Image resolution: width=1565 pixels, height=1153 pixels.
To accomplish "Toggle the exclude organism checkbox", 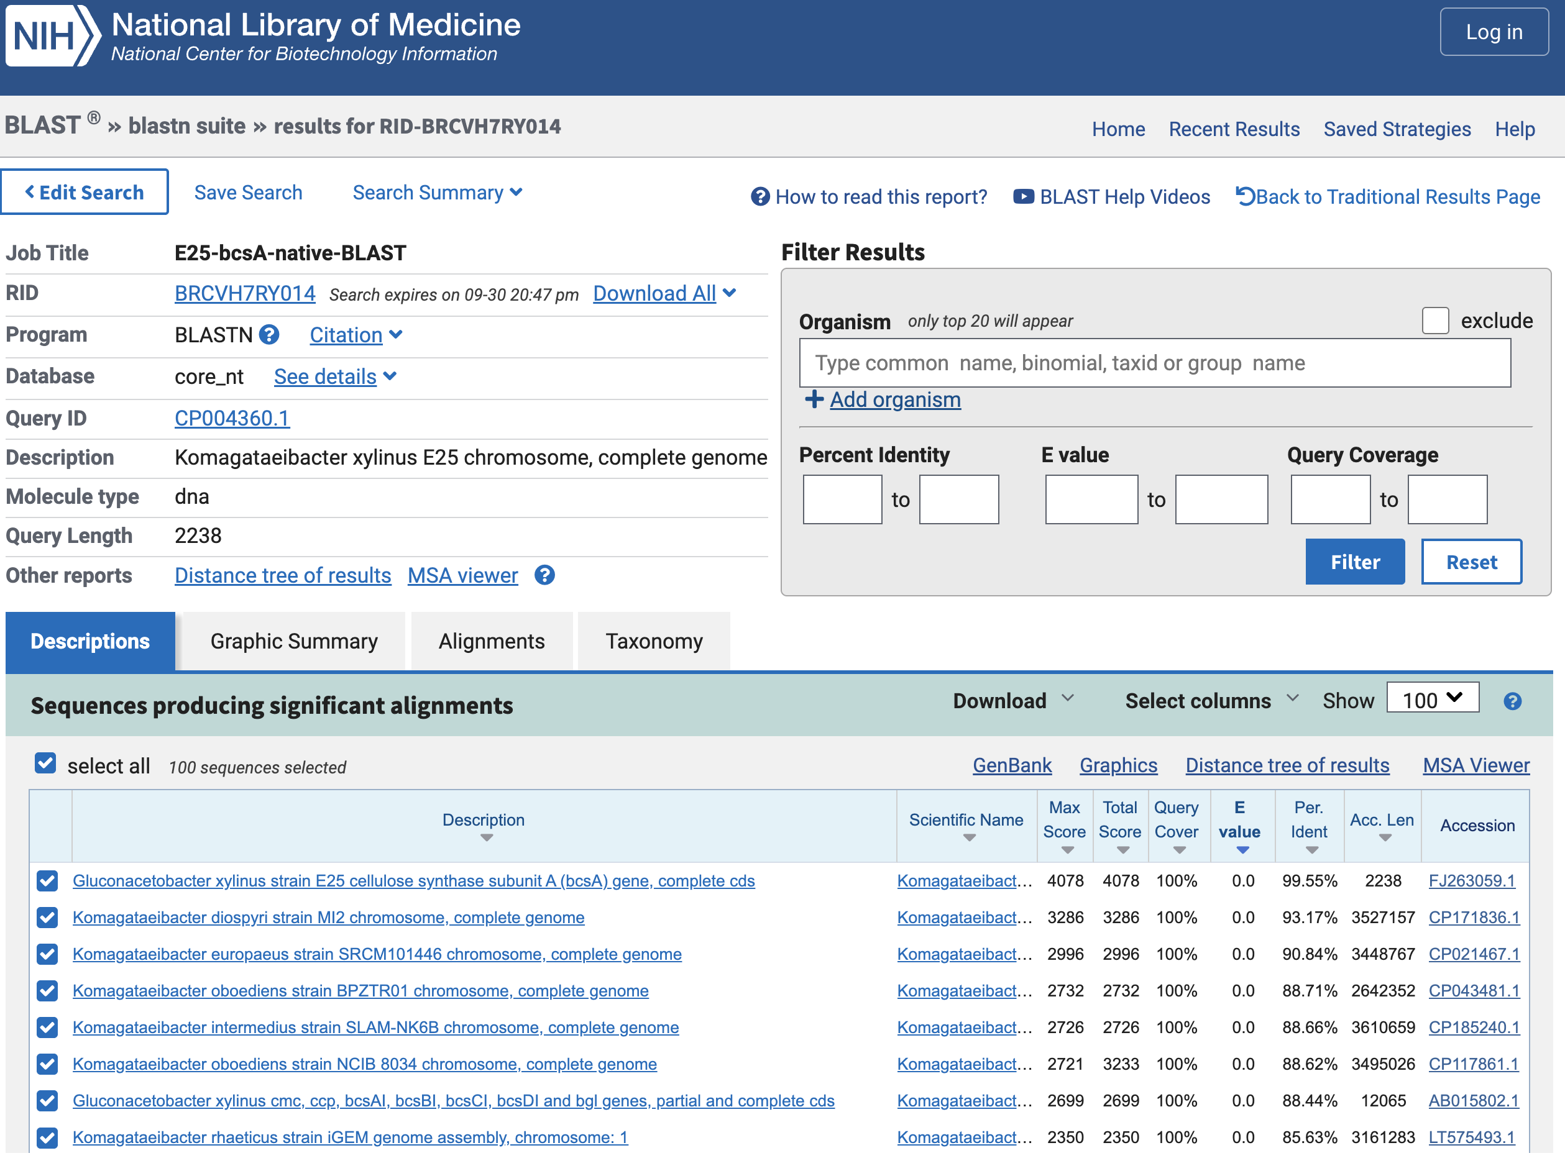I will pyautogui.click(x=1436, y=321).
